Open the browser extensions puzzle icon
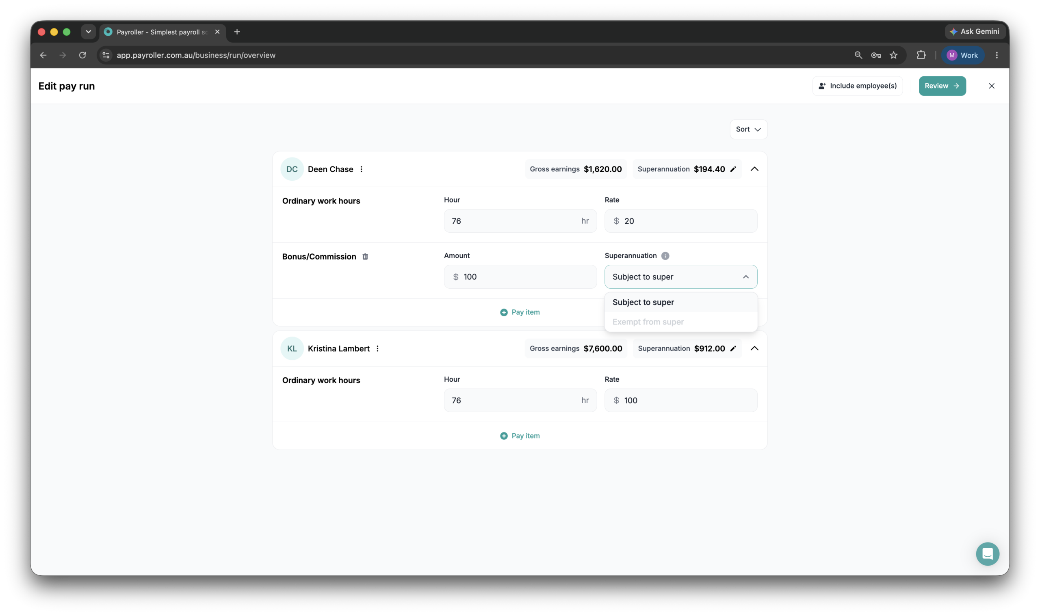The height and width of the screenshot is (616, 1040). (x=921, y=55)
